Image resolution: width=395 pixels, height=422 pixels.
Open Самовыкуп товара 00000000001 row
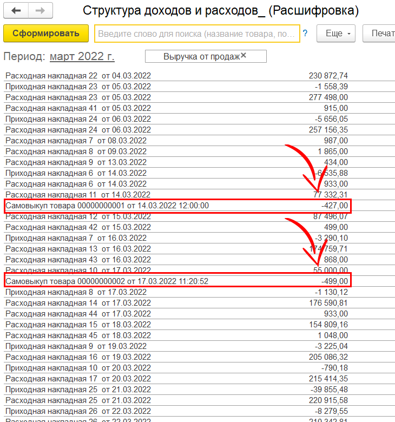tap(107, 206)
